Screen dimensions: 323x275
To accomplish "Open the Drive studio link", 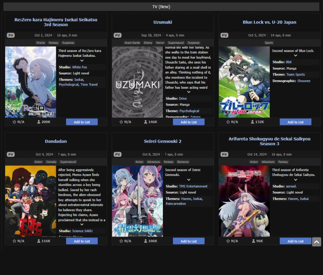I will [183, 99].
